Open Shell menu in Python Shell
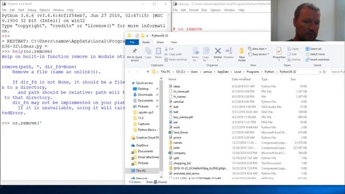345x194 pixels. [21, 10]
